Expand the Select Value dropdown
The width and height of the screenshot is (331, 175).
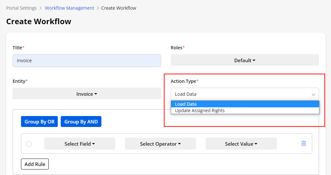[x=241, y=144]
